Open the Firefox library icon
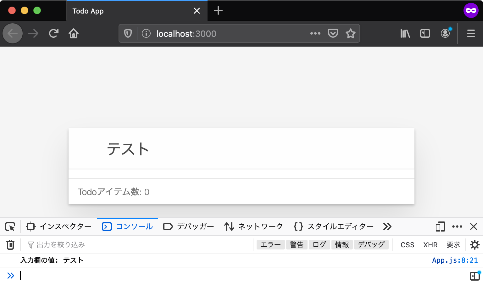This screenshot has height=302, width=483. coord(405,33)
